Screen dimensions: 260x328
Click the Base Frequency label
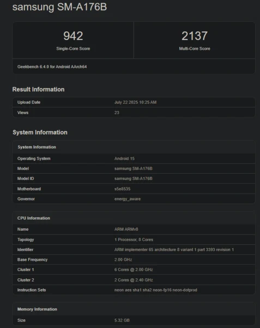(x=32, y=260)
